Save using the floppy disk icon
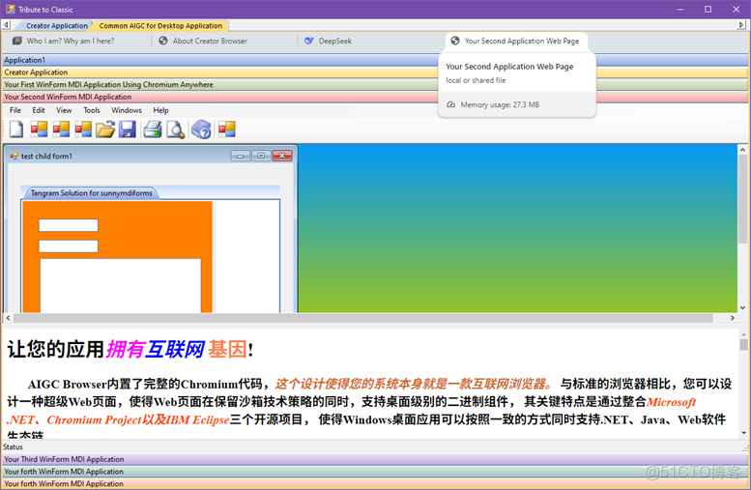 tap(128, 130)
